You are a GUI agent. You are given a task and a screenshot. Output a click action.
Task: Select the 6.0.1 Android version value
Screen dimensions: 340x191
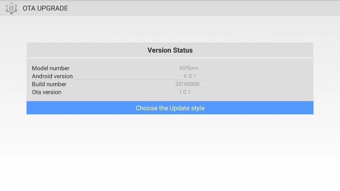190,76
